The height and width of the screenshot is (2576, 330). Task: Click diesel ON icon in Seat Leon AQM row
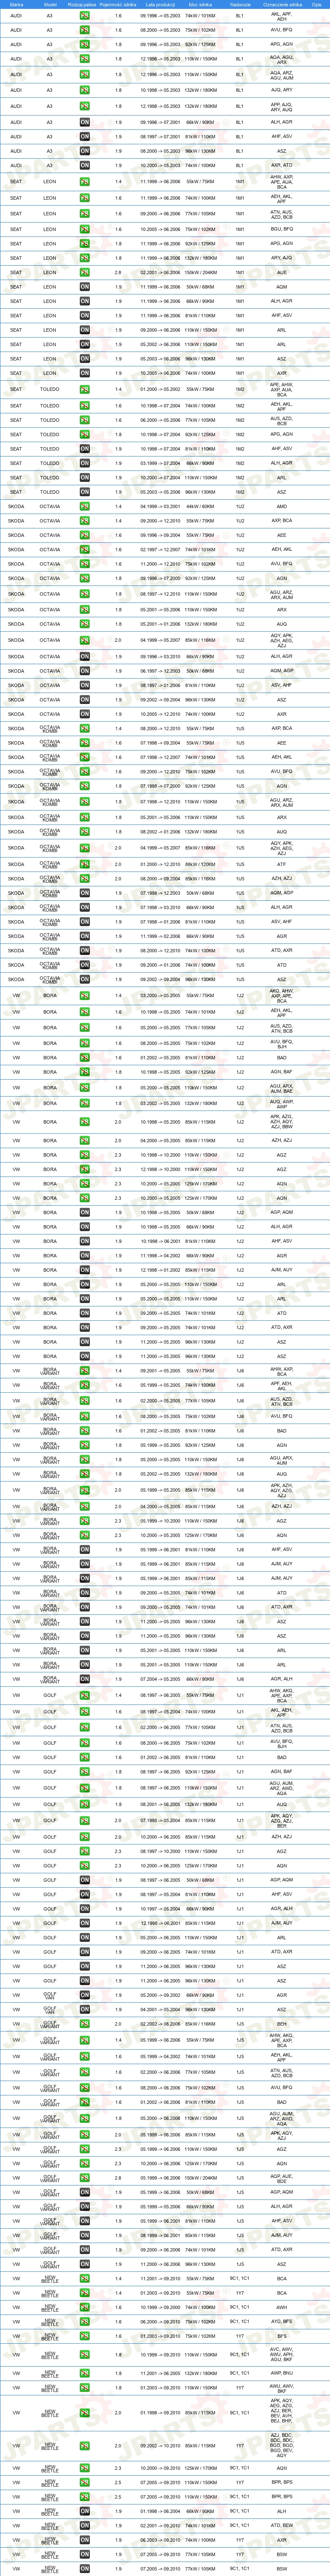[85, 287]
